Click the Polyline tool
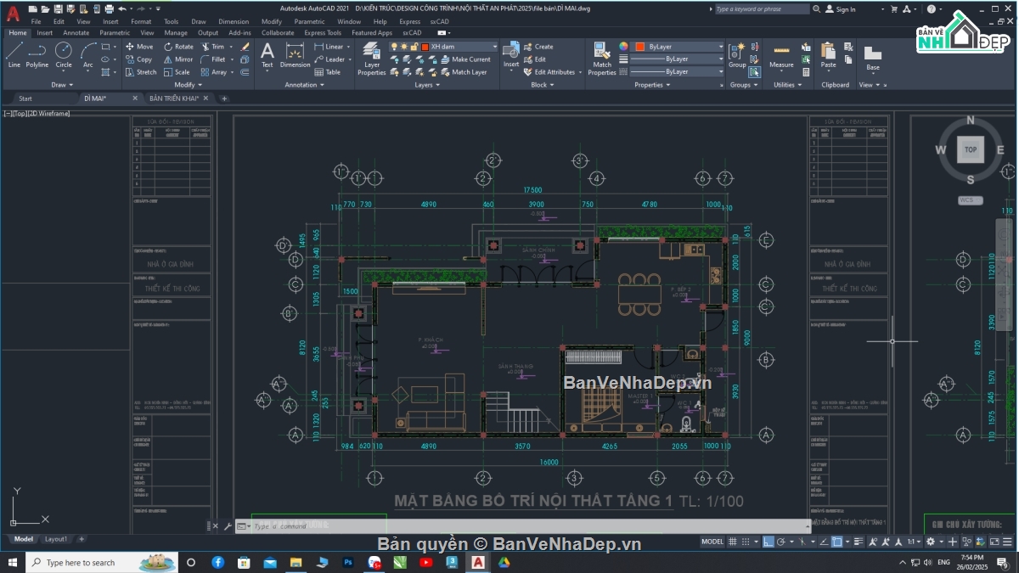Viewport: 1019px width, 573px height. pyautogui.click(x=37, y=53)
